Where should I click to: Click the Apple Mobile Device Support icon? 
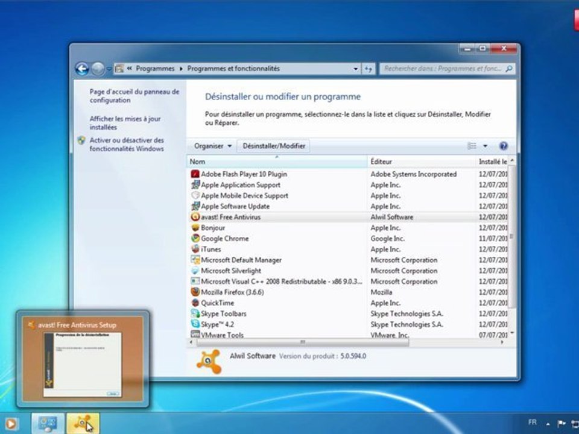(x=195, y=195)
